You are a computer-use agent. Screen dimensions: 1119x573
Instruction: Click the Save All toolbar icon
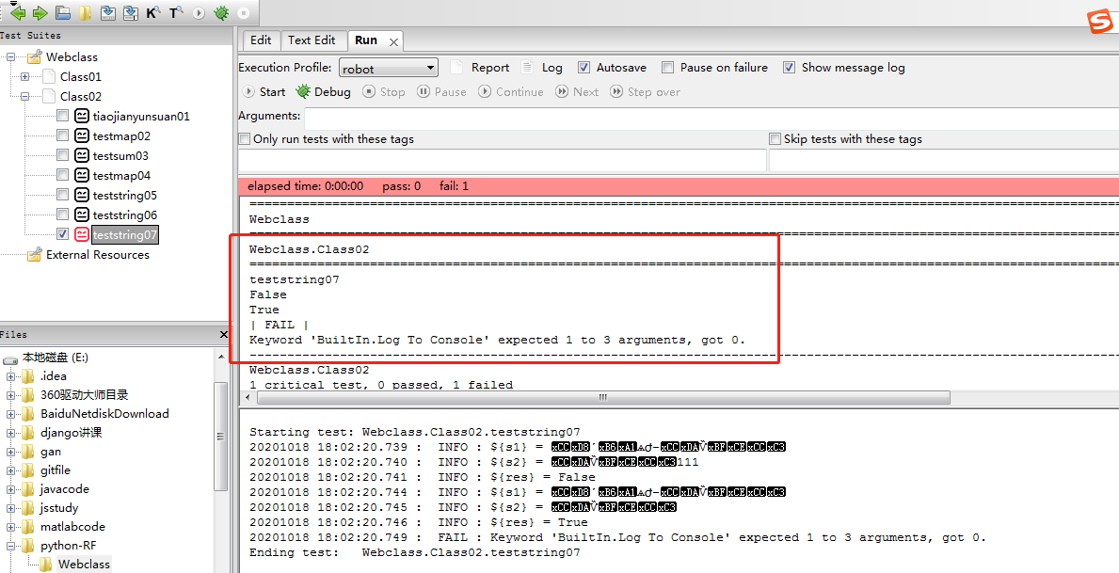tap(130, 12)
